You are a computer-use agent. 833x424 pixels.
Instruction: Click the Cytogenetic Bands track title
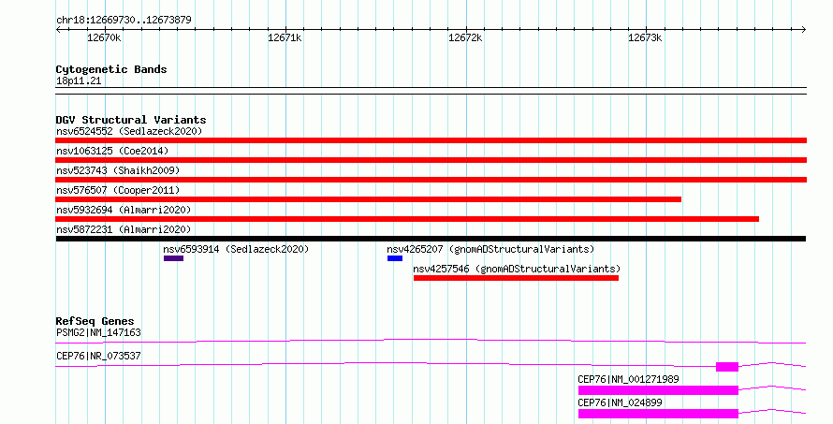pos(111,69)
